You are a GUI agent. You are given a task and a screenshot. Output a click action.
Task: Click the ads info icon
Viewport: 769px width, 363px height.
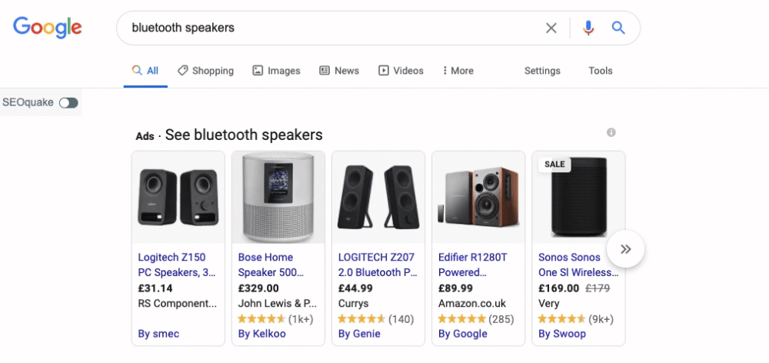pos(611,132)
